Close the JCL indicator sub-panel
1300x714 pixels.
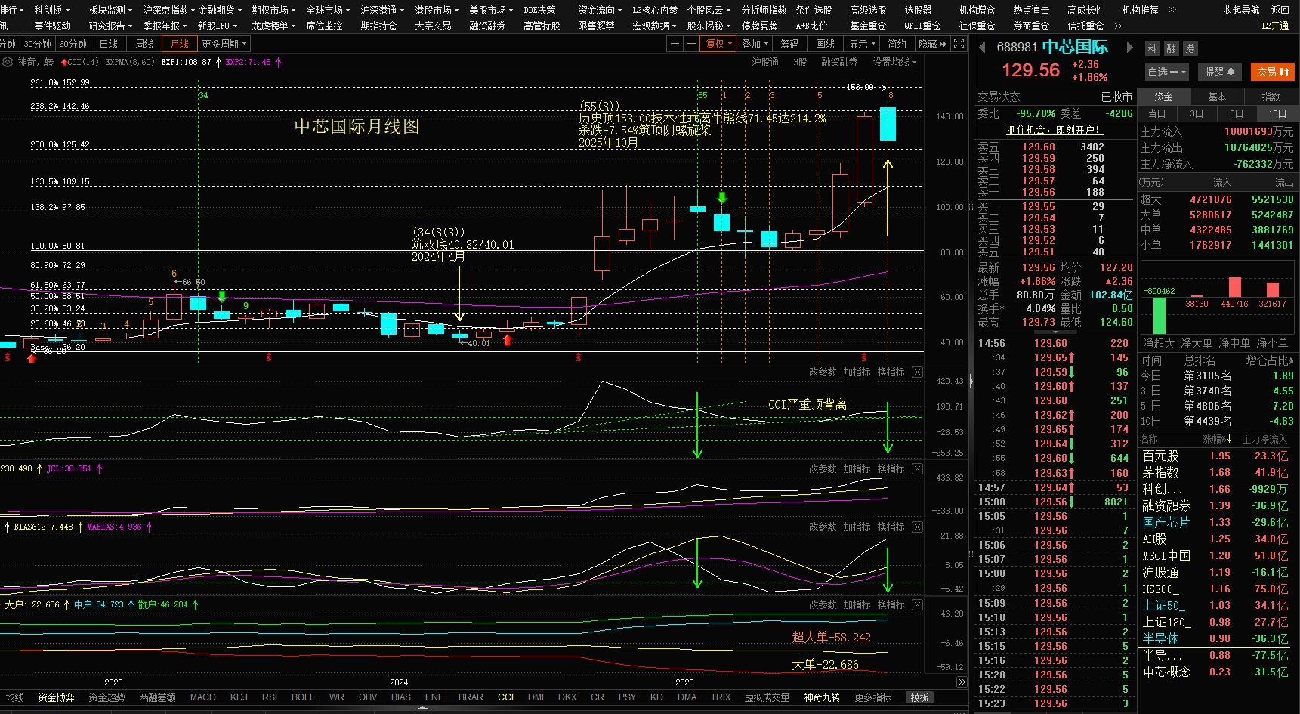coord(917,469)
